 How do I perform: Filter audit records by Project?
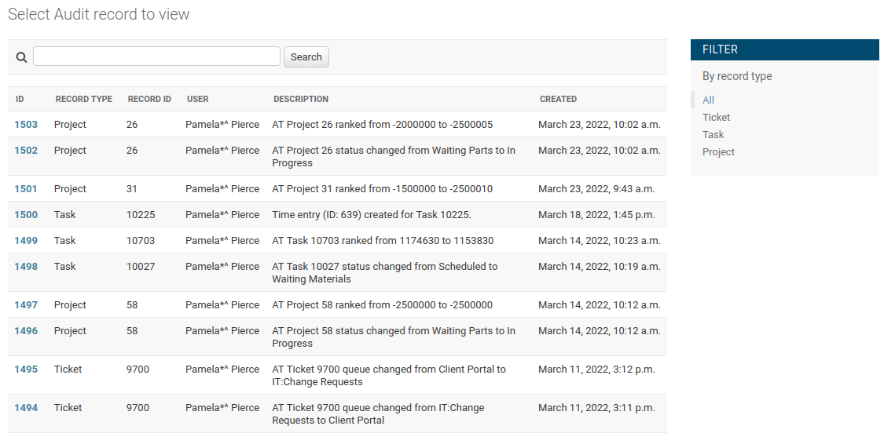coord(718,151)
